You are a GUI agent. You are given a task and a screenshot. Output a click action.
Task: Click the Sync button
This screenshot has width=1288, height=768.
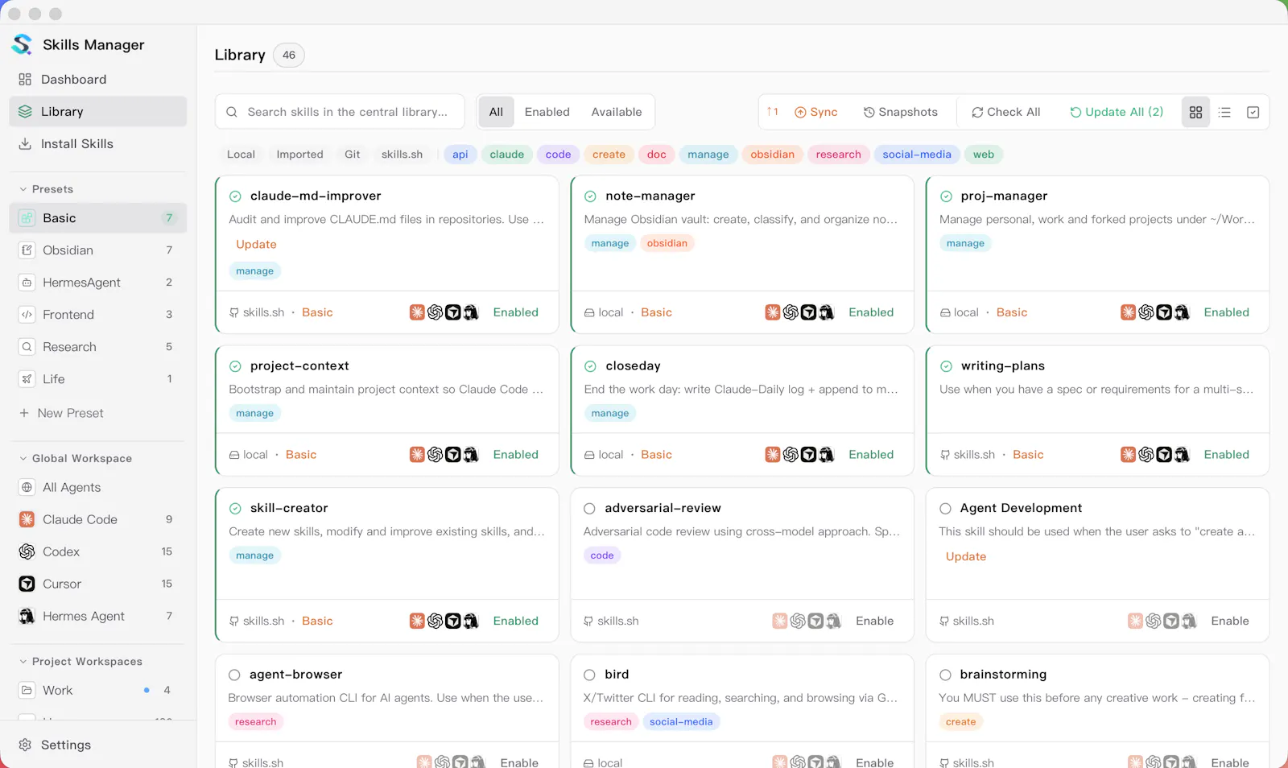(x=816, y=112)
